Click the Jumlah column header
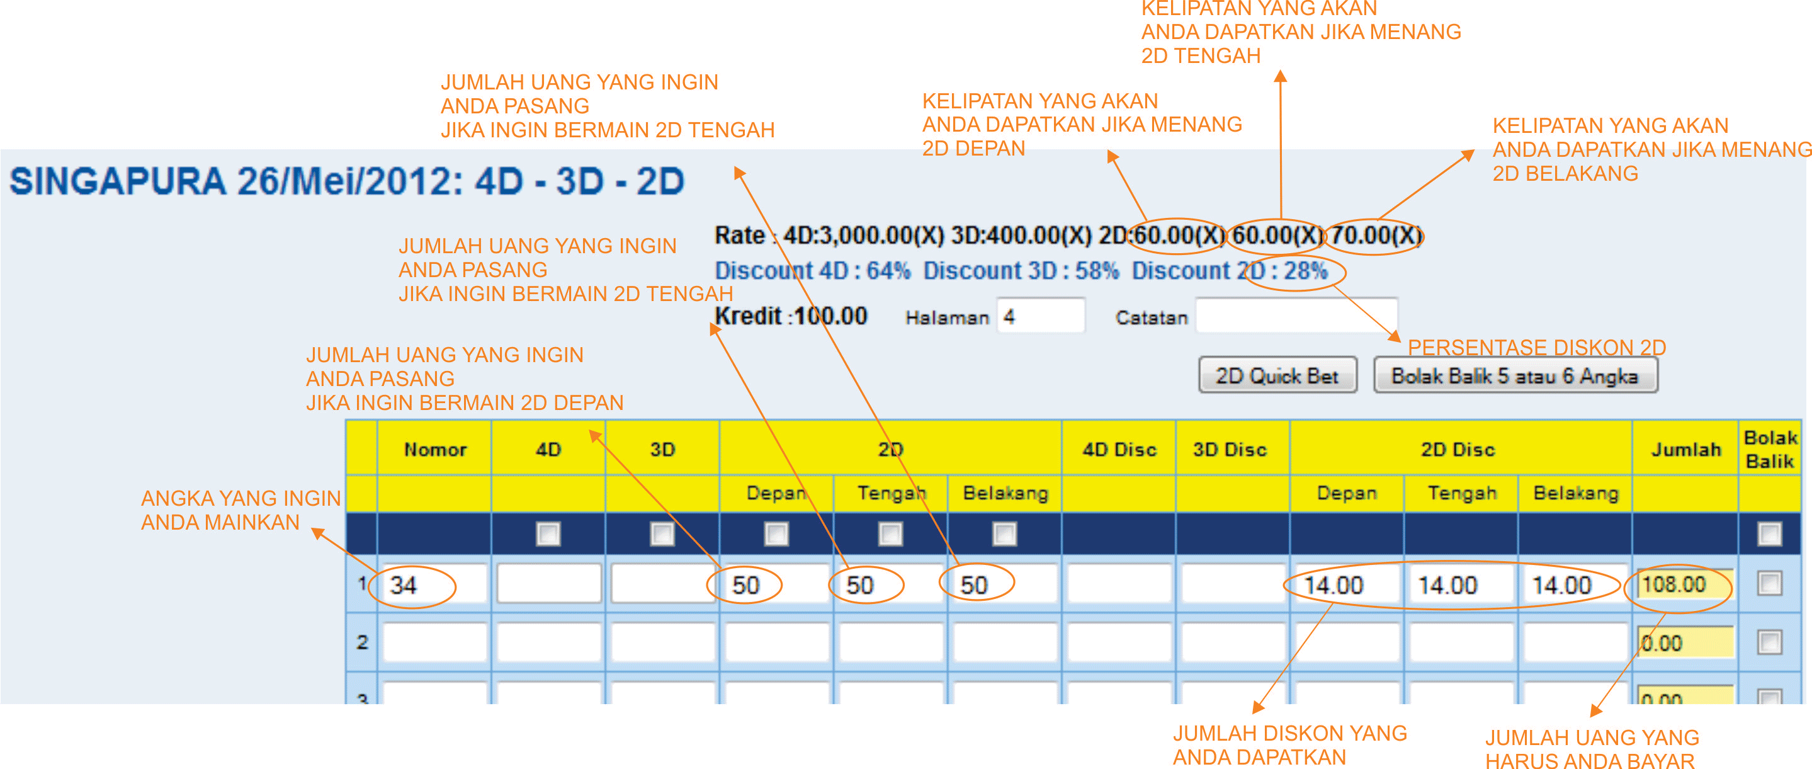 click(1685, 449)
